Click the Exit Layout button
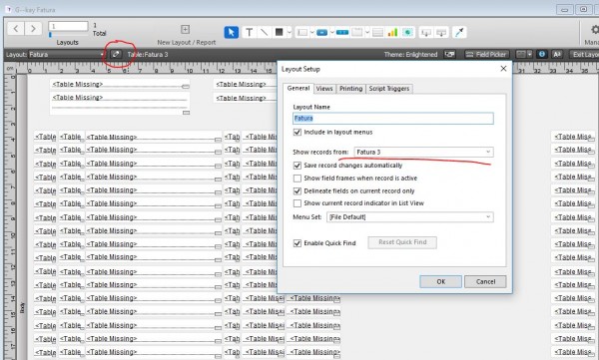 coord(584,54)
